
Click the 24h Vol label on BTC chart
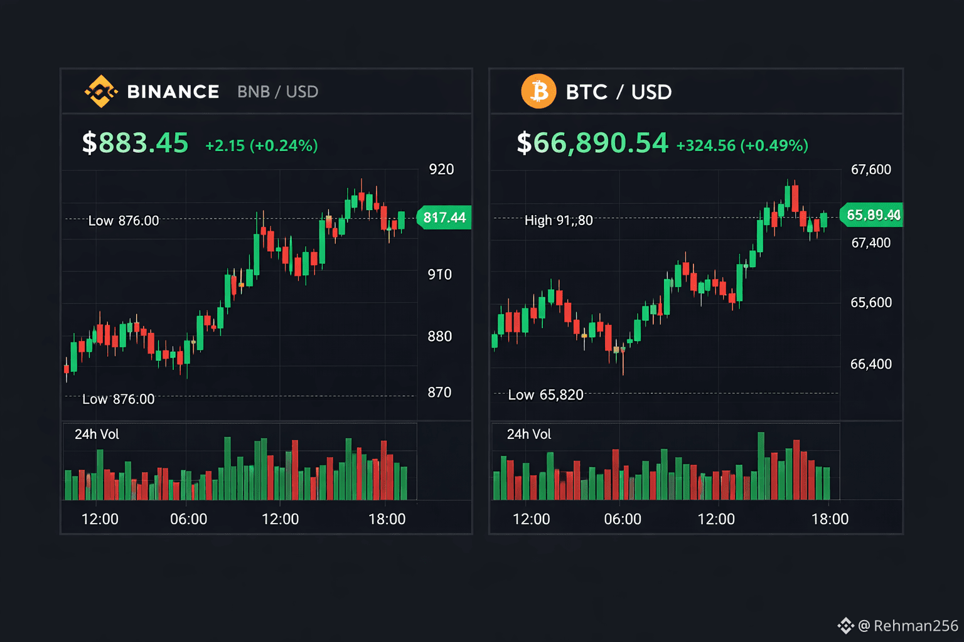point(528,434)
